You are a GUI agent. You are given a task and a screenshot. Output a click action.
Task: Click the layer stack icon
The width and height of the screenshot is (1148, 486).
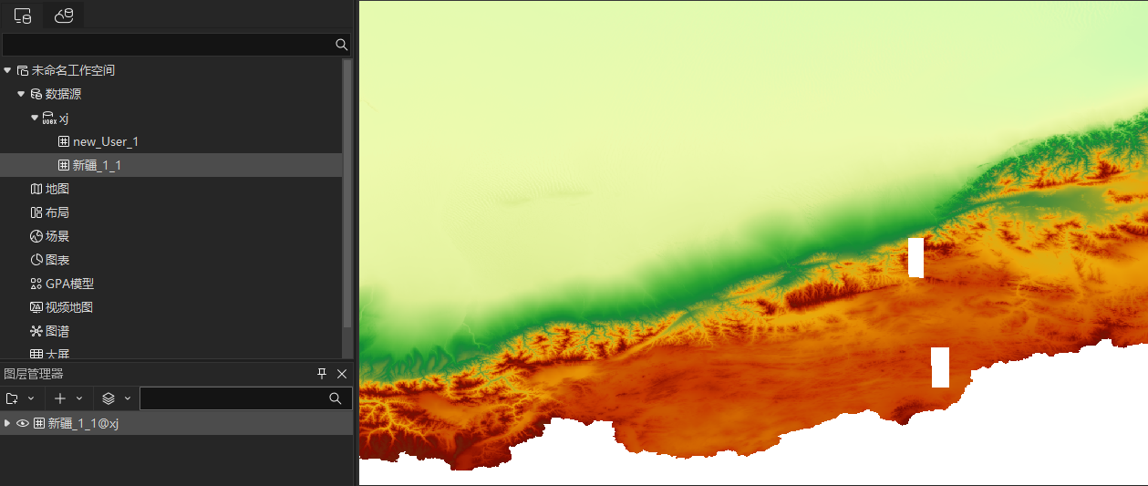[109, 398]
